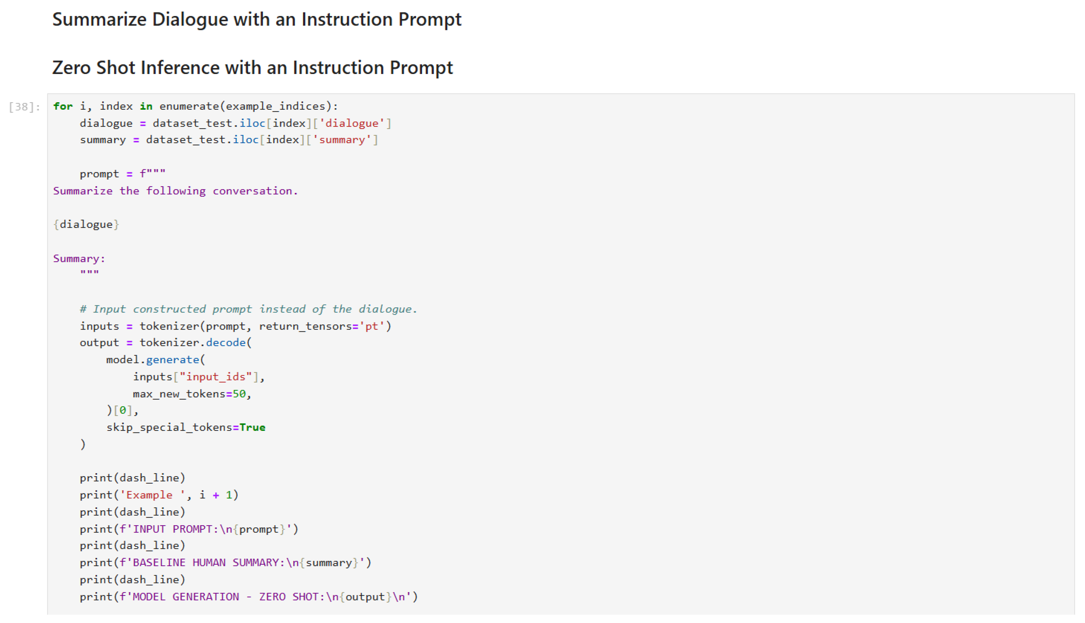This screenshot has width=1085, height=623.
Task: Click the 'summary' string key in code
Action: (342, 140)
